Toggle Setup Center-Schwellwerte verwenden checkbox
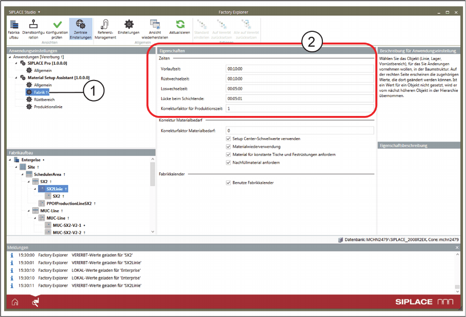Image resolution: width=466 pixels, height=317 pixels. pyautogui.click(x=228, y=138)
